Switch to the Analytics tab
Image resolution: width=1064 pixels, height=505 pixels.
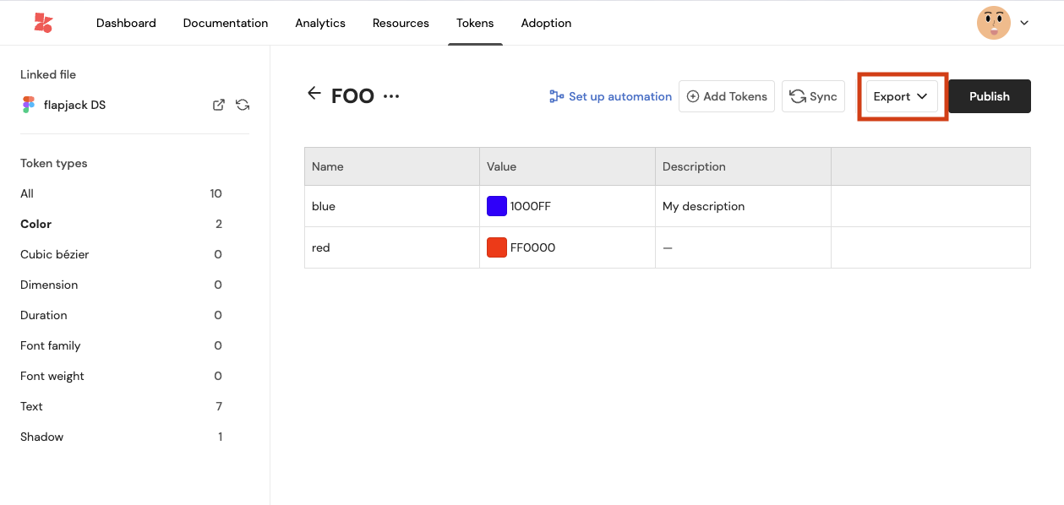(320, 23)
